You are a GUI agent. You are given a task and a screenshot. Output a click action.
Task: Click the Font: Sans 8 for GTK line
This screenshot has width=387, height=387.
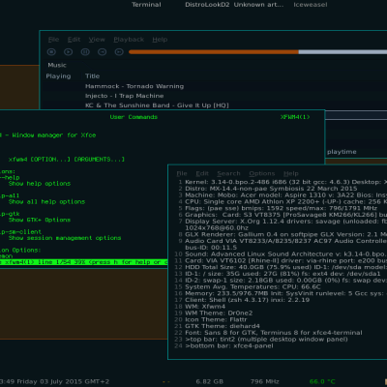(274, 333)
